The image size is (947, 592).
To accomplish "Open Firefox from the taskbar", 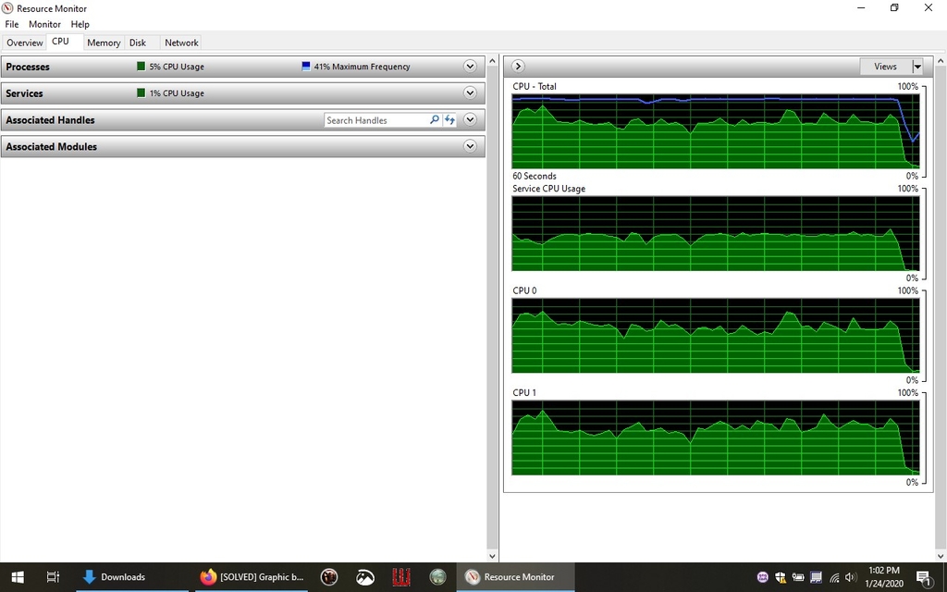I will (208, 577).
